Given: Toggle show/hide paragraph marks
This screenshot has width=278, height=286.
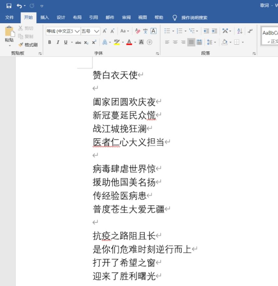Looking at the screenshot, I should click(250, 31).
